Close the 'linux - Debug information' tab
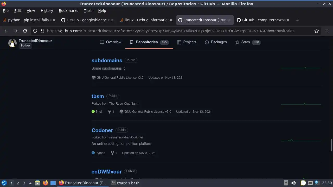The image size is (333, 187). [x=171, y=20]
